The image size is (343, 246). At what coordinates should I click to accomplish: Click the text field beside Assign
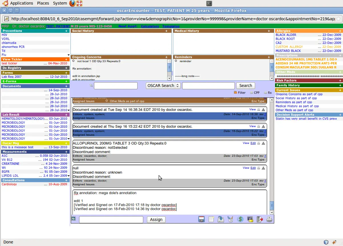[111, 219]
